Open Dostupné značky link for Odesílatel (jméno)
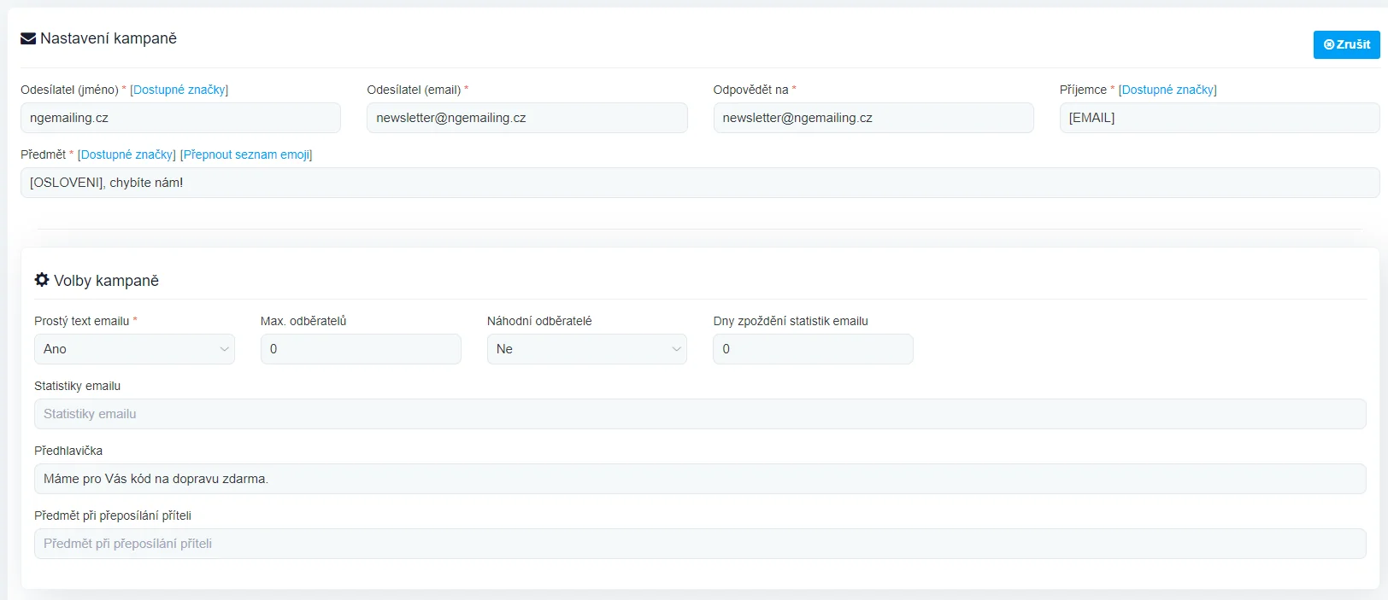This screenshot has height=600, width=1388. point(179,90)
